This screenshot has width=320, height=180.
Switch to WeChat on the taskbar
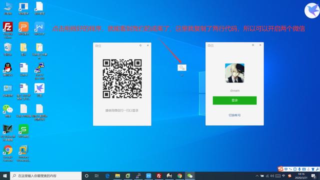[x=190, y=175]
